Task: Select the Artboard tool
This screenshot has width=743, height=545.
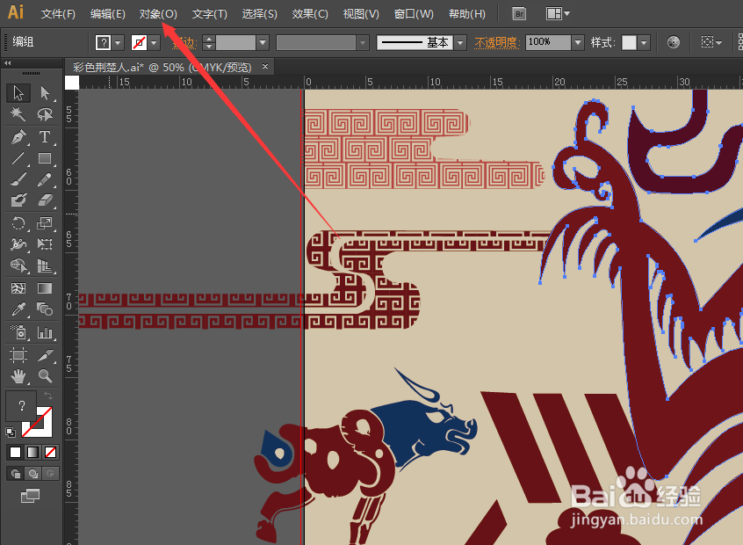Action: (x=18, y=355)
